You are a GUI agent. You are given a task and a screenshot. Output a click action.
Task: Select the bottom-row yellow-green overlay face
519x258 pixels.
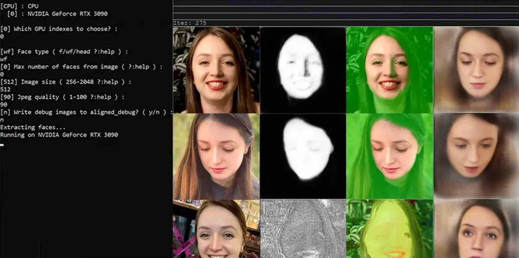point(389,229)
